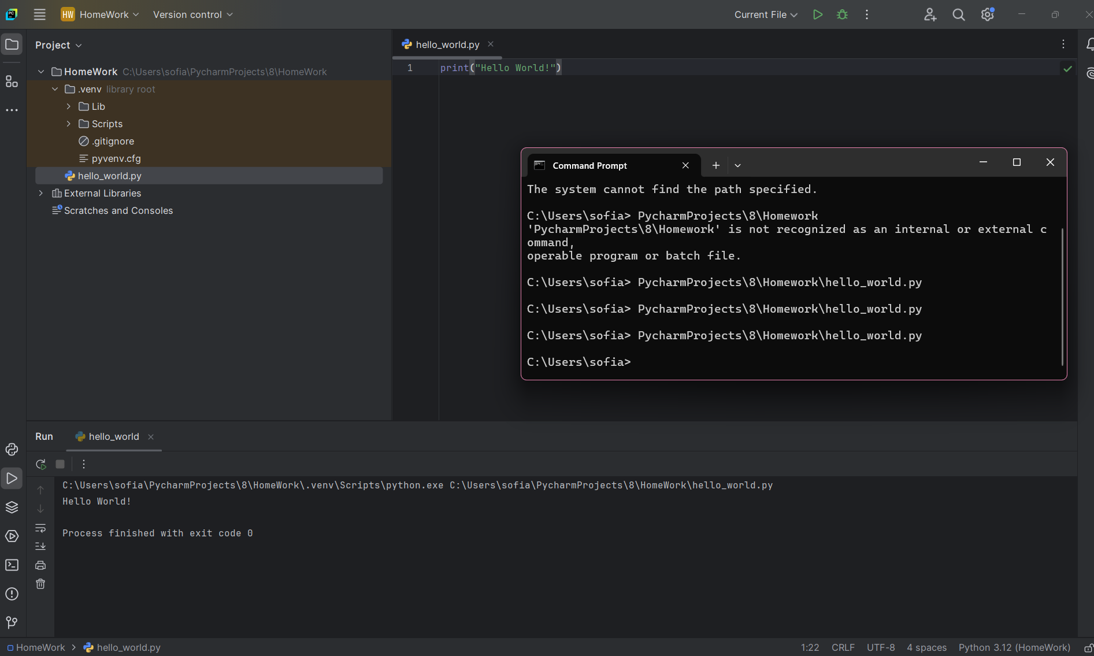The width and height of the screenshot is (1094, 656).
Task: Open IDE settings gear
Action: click(x=988, y=14)
